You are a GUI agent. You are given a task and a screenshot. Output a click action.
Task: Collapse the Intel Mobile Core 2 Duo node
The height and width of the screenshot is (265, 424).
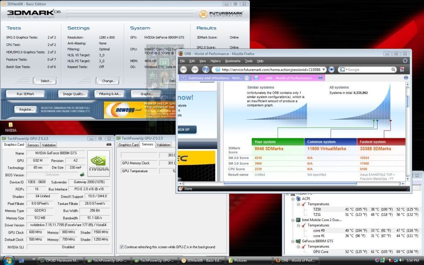293,220
